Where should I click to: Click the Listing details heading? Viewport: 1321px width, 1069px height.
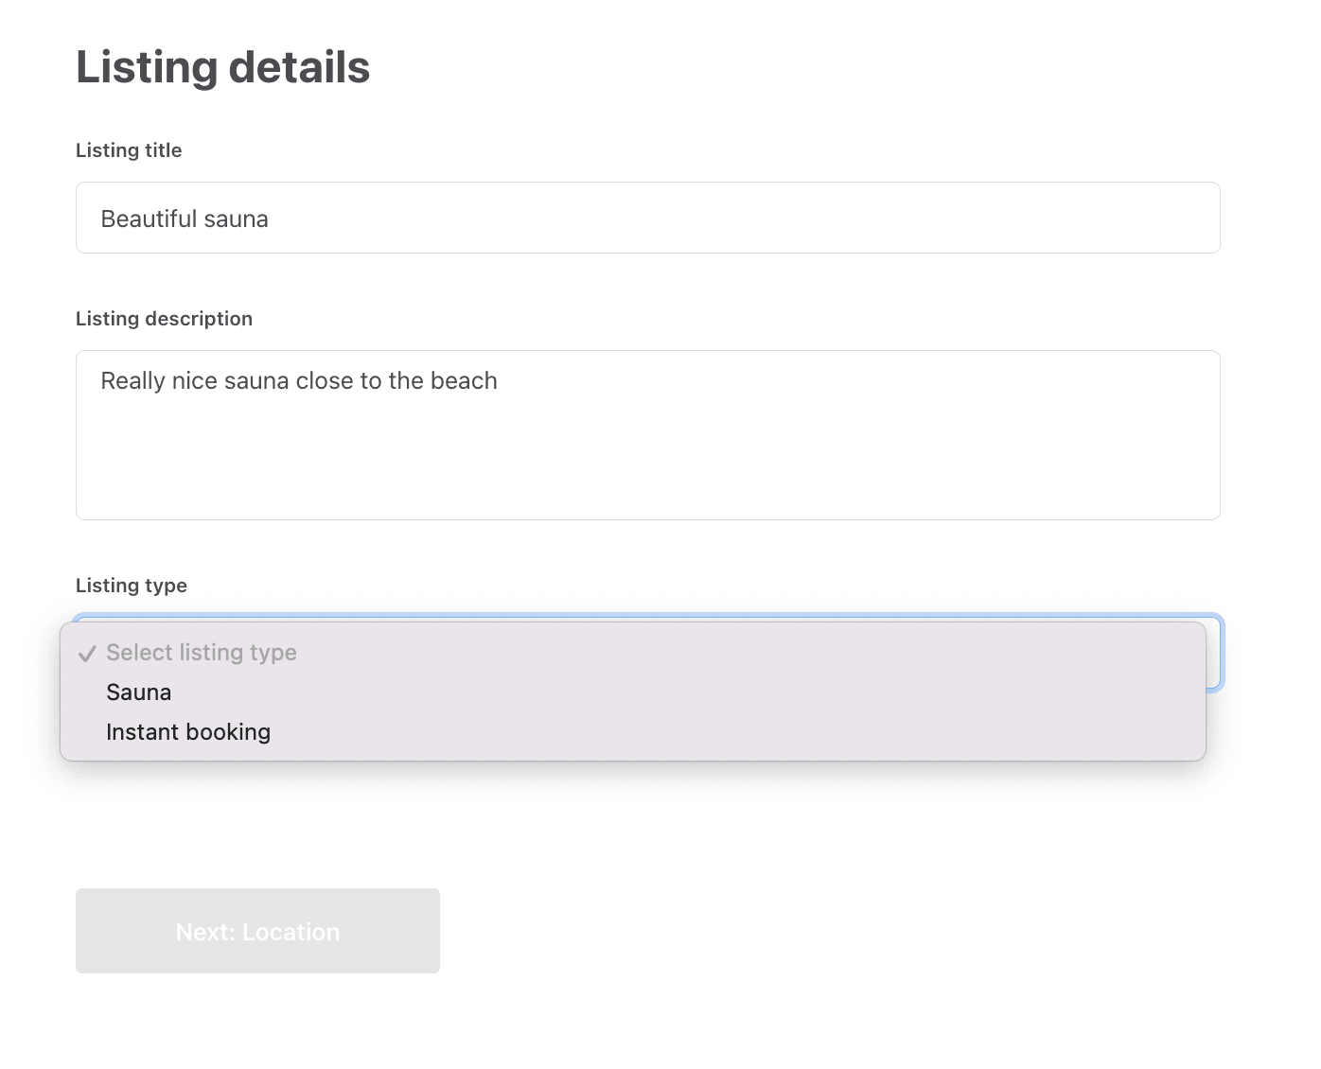tap(222, 67)
